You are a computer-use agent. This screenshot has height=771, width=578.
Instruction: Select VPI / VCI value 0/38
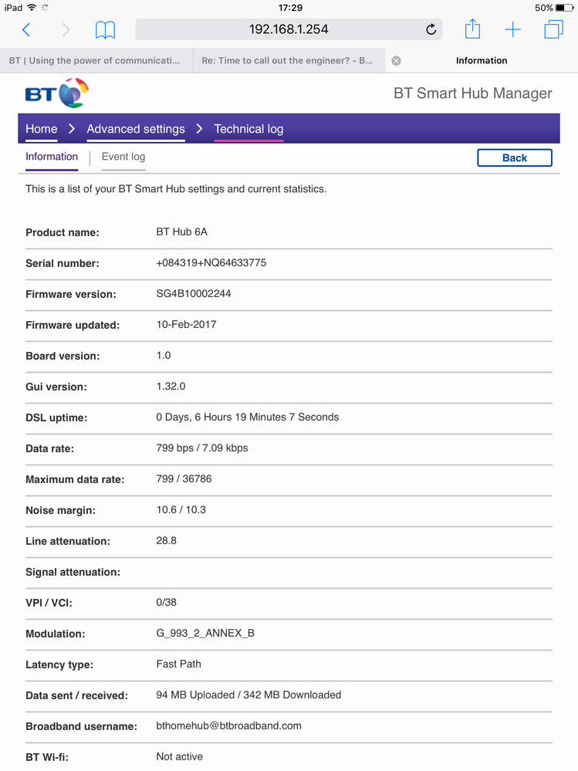[x=166, y=602]
